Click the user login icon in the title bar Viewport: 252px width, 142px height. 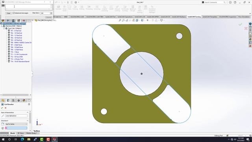coord(230,2)
